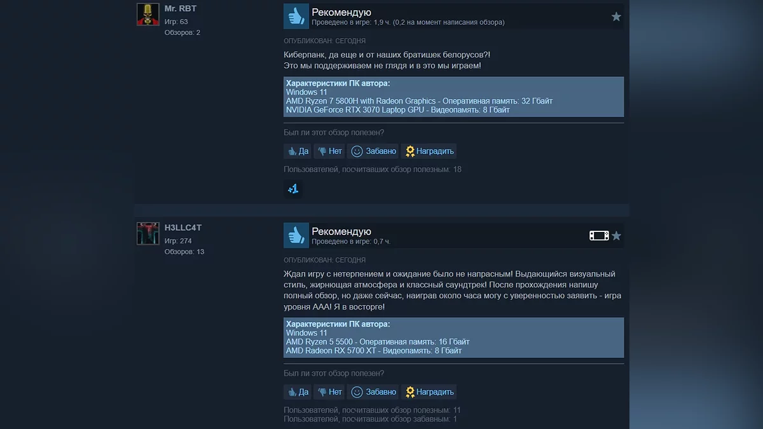
Task: Open Mr. RBT's avatar picture
Action: tap(148, 15)
